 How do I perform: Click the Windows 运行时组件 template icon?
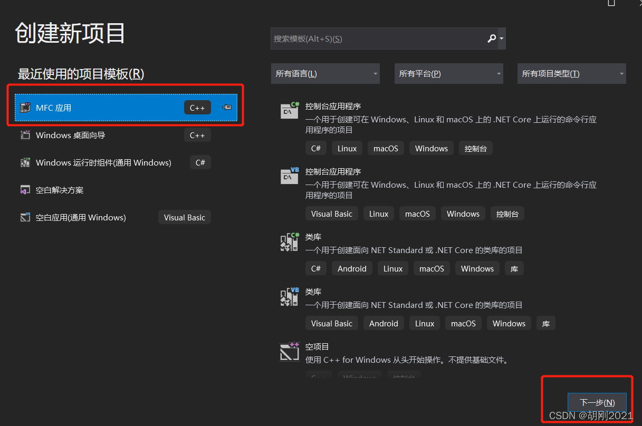[25, 162]
